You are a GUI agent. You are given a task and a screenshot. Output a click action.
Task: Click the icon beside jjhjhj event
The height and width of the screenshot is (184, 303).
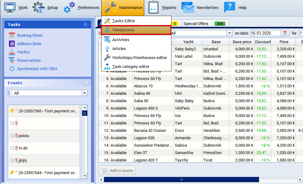click(x=13, y=160)
